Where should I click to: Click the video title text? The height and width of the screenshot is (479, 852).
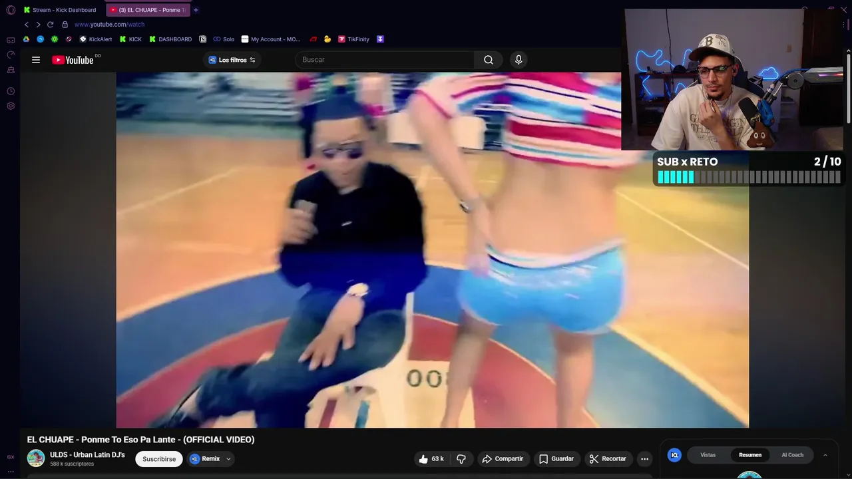click(140, 440)
